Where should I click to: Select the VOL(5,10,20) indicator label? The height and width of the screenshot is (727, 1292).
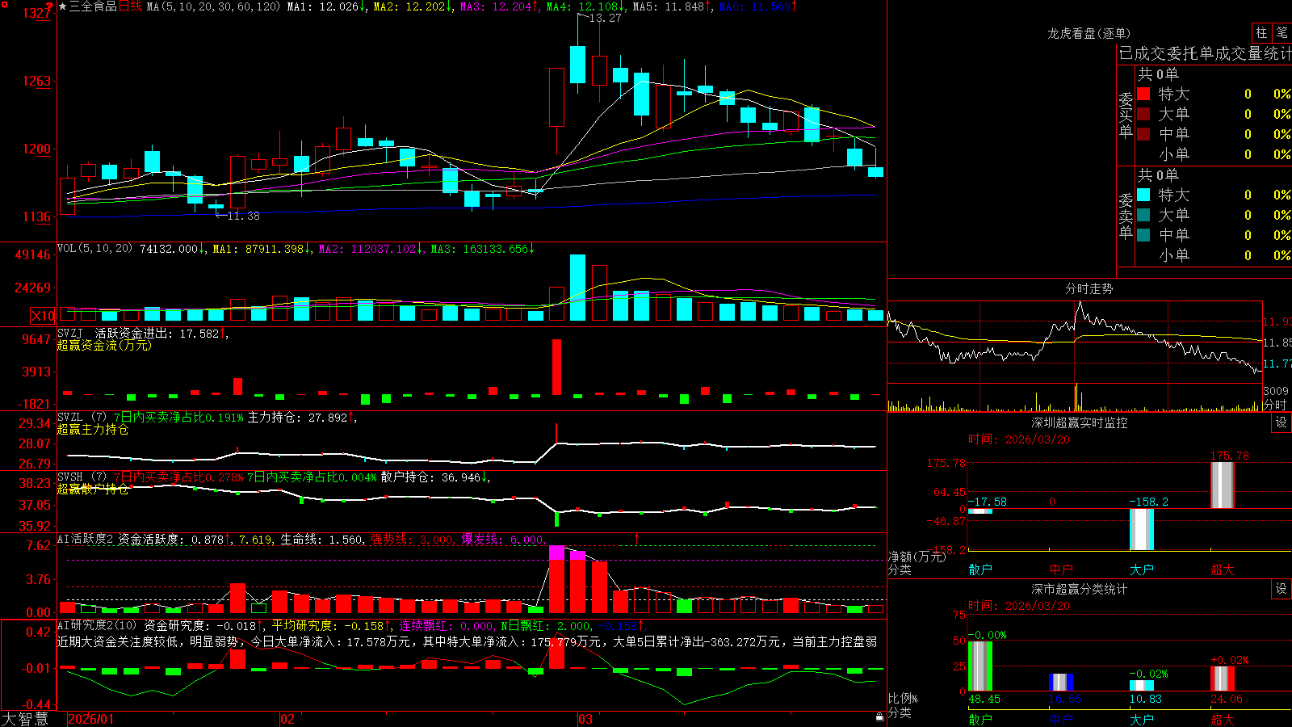[x=94, y=249]
